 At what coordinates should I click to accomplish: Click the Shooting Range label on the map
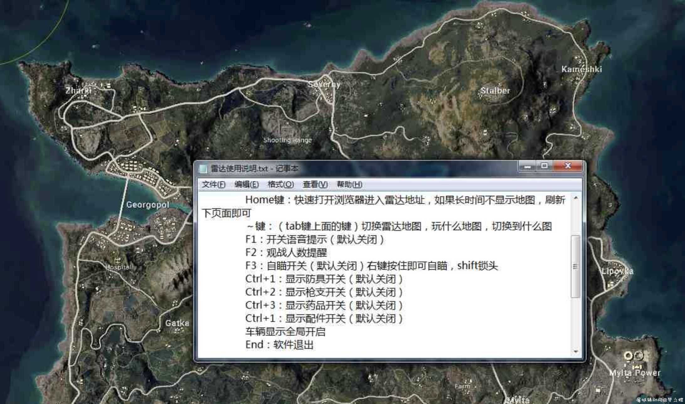click(288, 140)
